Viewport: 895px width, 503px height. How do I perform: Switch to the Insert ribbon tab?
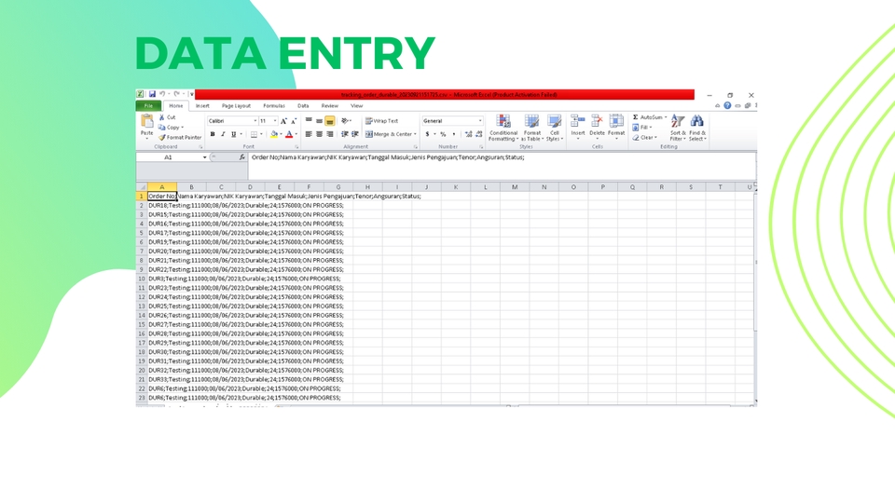coord(202,106)
